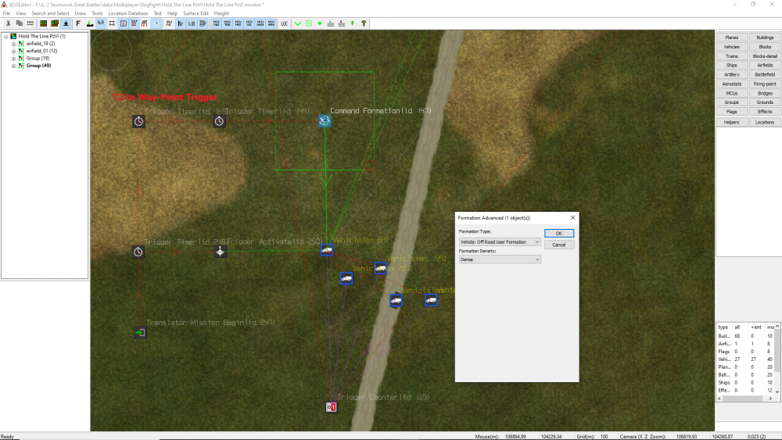Click OK in Formation Advanced dialog
Screen dimensions: 782x440
click(x=559, y=233)
